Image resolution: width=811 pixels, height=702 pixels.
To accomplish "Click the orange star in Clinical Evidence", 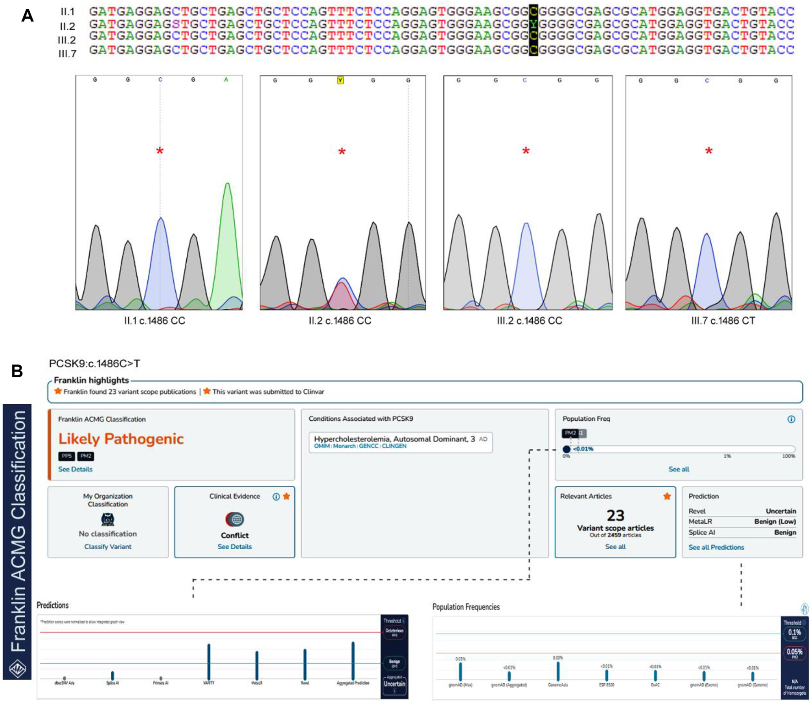I will [x=287, y=496].
